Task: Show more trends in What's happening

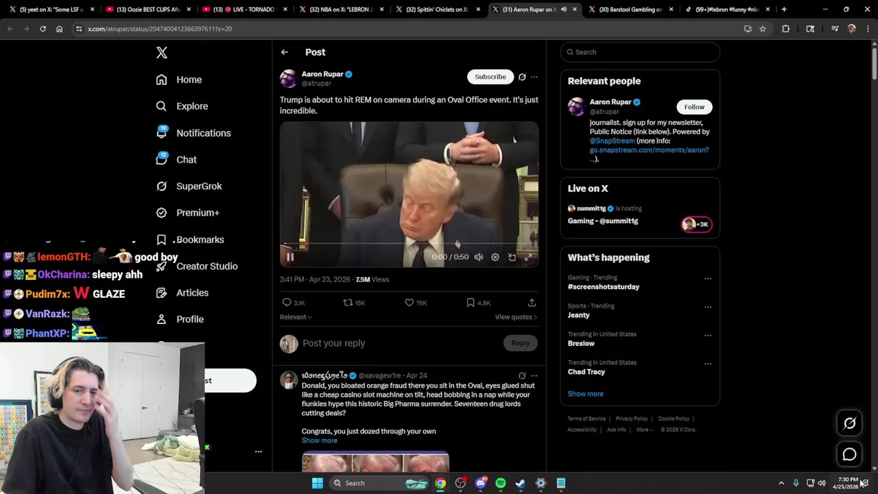Action: pyautogui.click(x=585, y=394)
